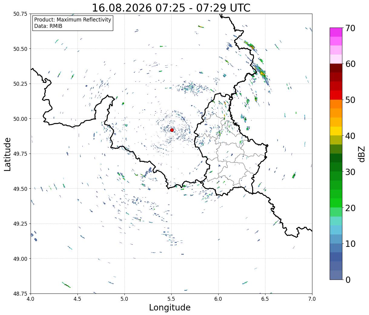Click latitude tick label 50.00
The image size is (369, 315).
20,119
